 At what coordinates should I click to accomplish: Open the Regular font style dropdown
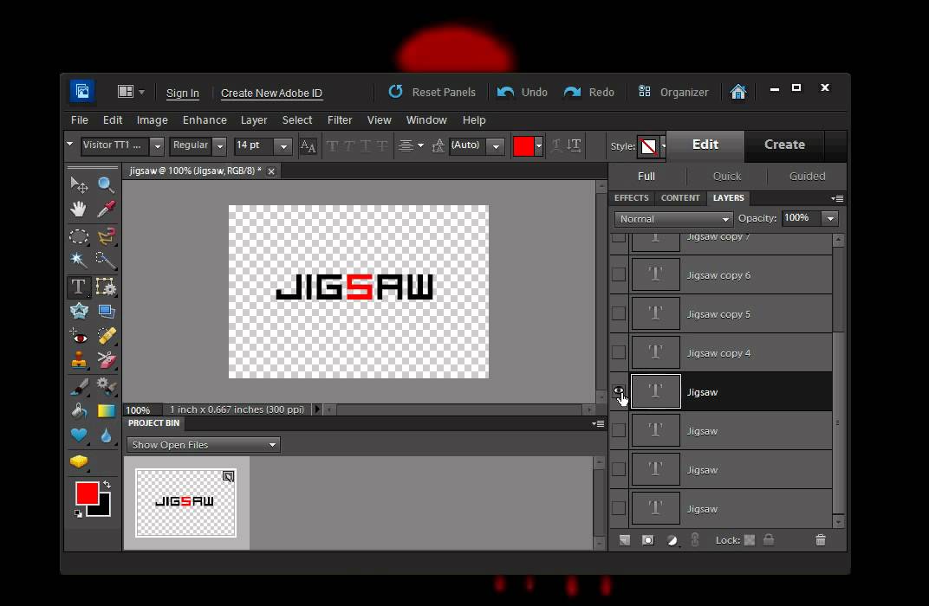point(220,145)
